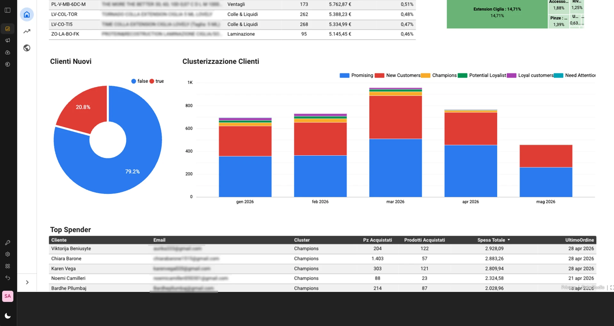Click the back arrow icon in sidebar
614x326 pixels.
pos(8,278)
